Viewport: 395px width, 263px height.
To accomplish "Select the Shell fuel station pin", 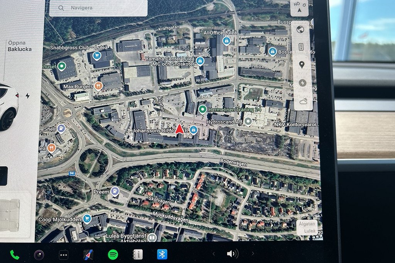I will 61,129.
